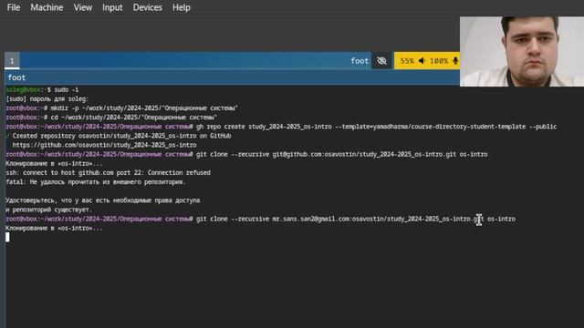Click the '[sudo] пароль для soleg:' line
The image size is (584, 328).
coord(47,99)
